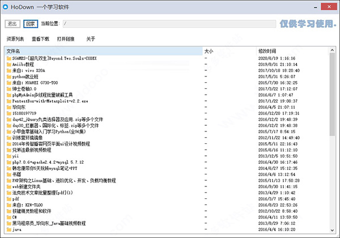Viewport: 340px width, 238px height.
Task: Select folder icon of day42_jQuery九类选择器及应用
Action: (x=9, y=120)
